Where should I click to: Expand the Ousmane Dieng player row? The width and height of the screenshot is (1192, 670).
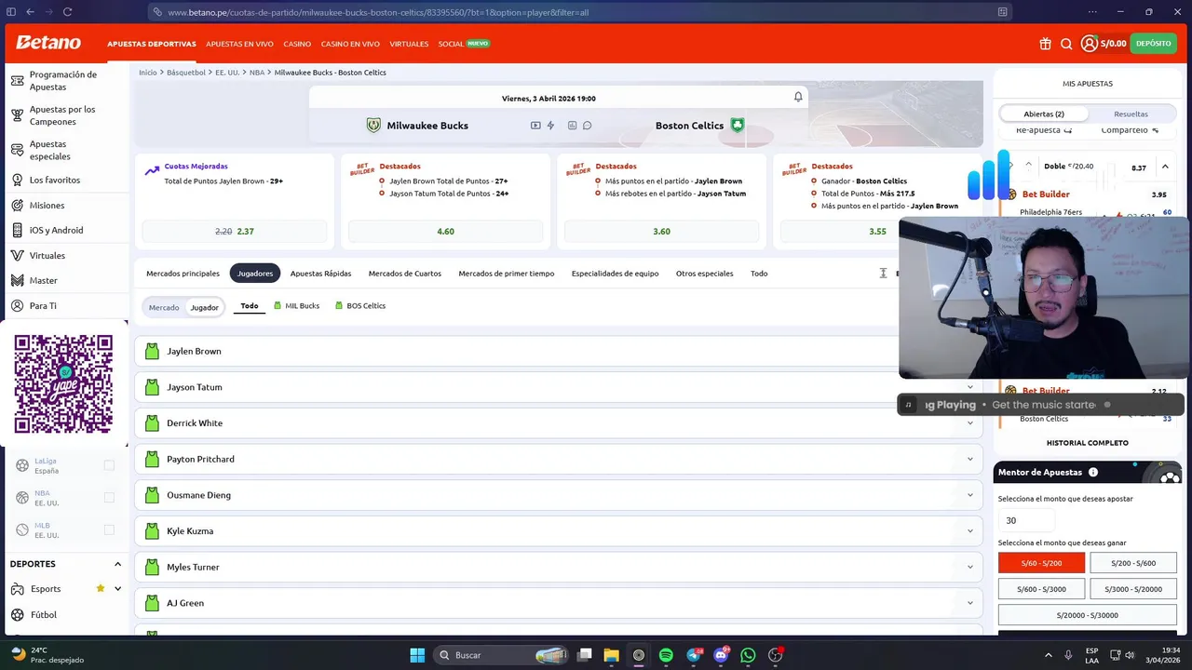(x=559, y=495)
